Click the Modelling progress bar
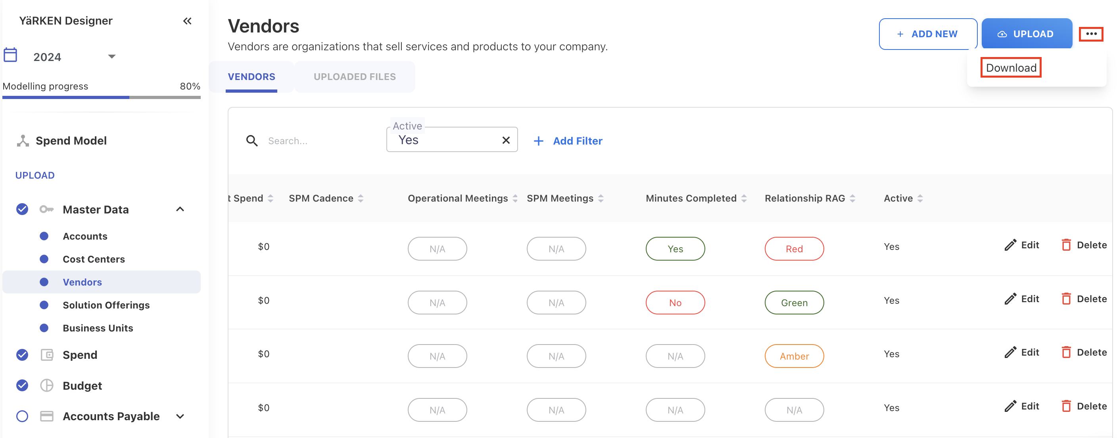This screenshot has height=438, width=1117. (101, 97)
